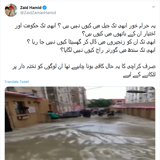The height and width of the screenshot is (160, 160).
Task: Click tweet line about 'سندھ میں گورنر راج'
Action: click(x=108, y=50)
